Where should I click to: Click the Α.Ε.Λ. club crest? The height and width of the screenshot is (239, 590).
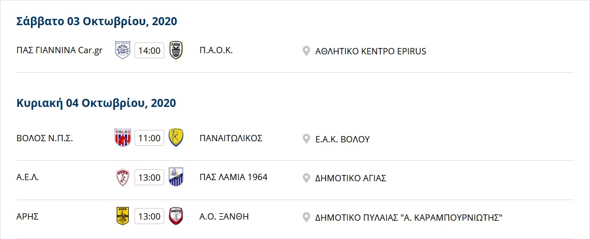tap(122, 177)
